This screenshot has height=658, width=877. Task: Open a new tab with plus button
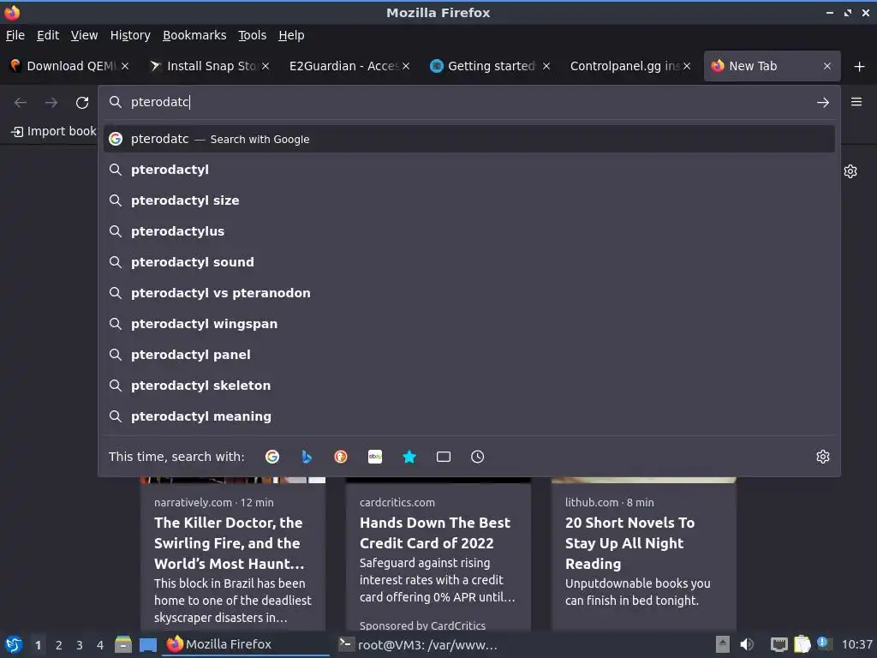pos(860,67)
